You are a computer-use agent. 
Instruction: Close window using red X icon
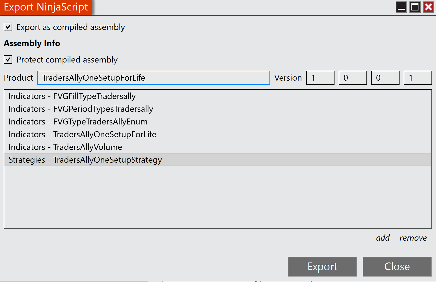tap(428, 7)
